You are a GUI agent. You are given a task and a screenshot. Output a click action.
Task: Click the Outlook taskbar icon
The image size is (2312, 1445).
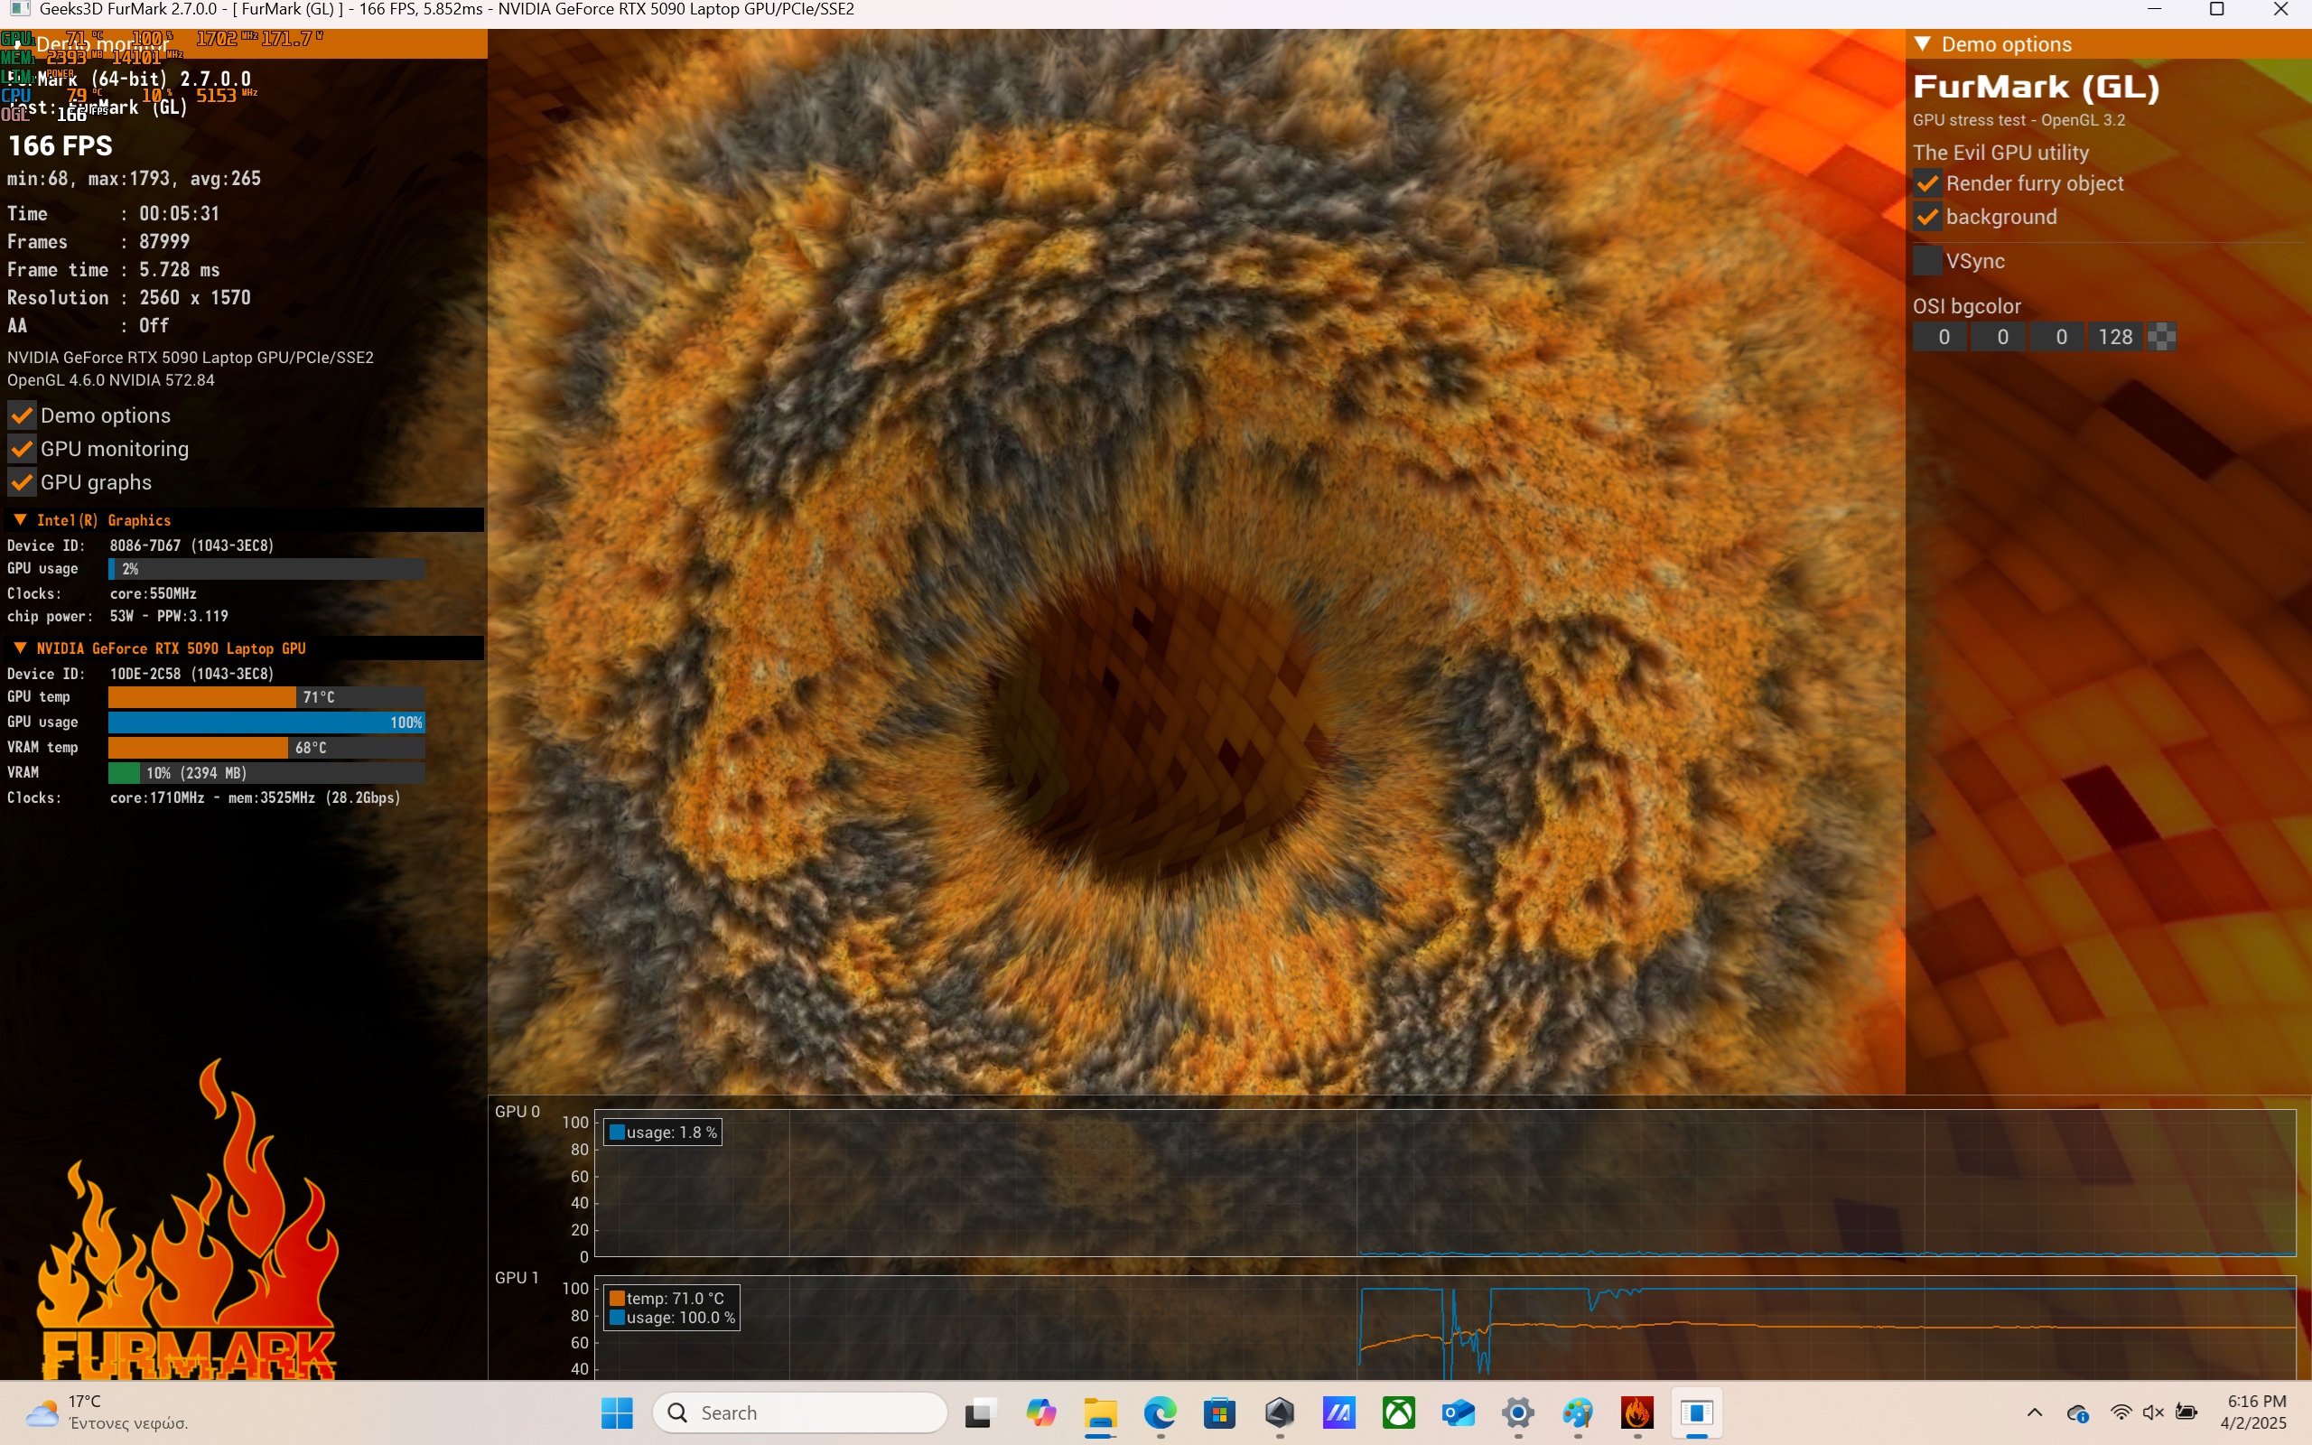(x=1458, y=1412)
